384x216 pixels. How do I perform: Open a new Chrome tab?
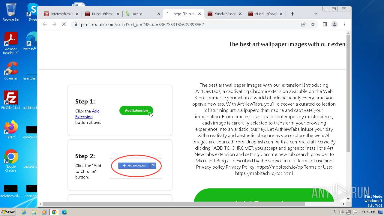pyautogui.click(x=292, y=14)
